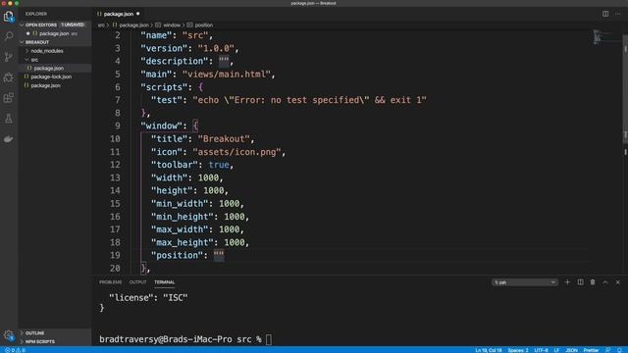Click the "ISC" license text in terminal
The image size is (628, 353).
point(175,298)
